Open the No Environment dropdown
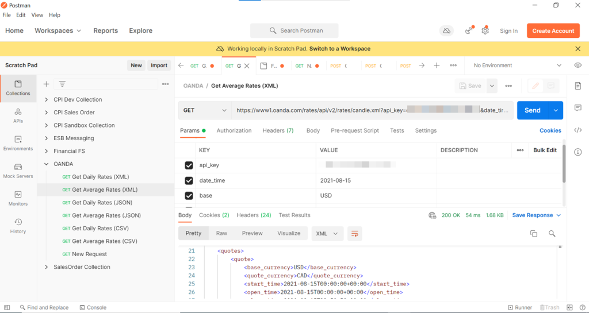589x313 pixels. [x=517, y=65]
